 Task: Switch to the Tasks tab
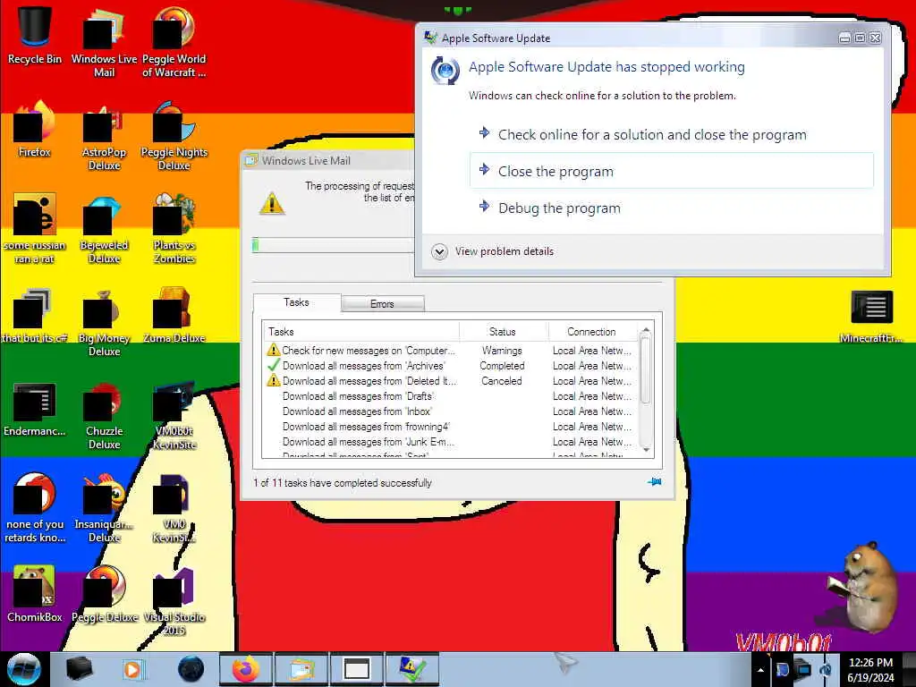pyautogui.click(x=297, y=302)
